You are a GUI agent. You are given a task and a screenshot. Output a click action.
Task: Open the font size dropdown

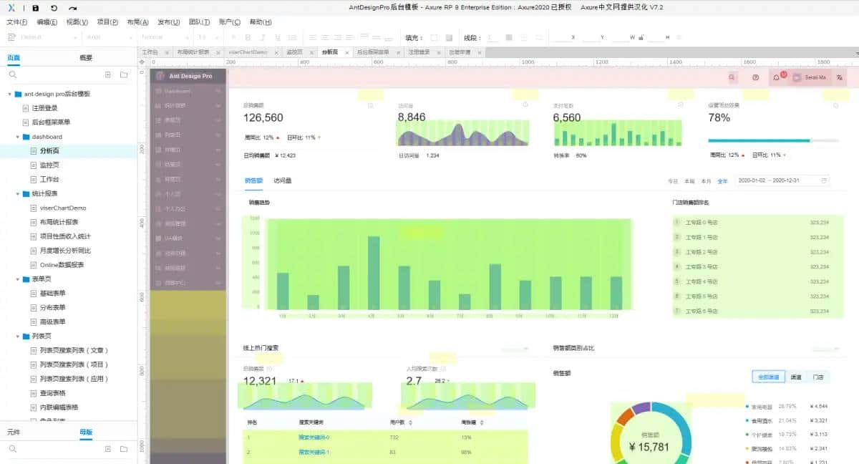click(204, 37)
